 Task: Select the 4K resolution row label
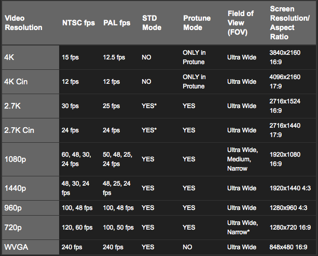click(10, 57)
